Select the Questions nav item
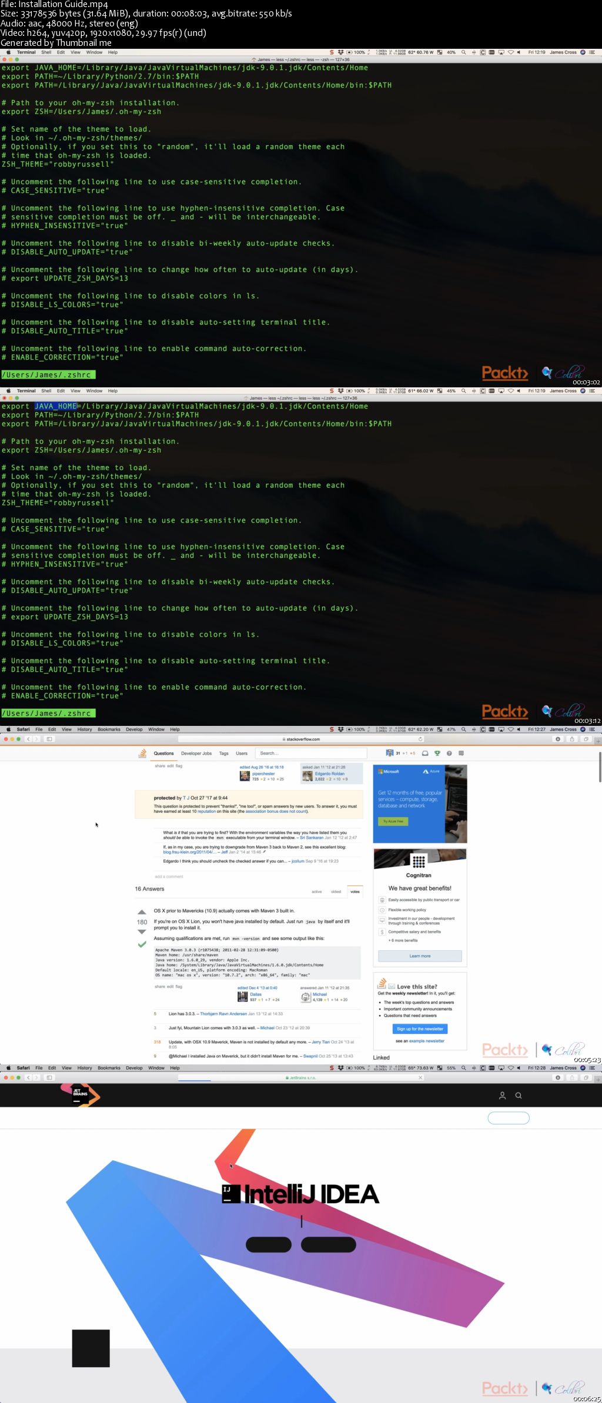Viewport: 602px width, 1403px height. (163, 753)
